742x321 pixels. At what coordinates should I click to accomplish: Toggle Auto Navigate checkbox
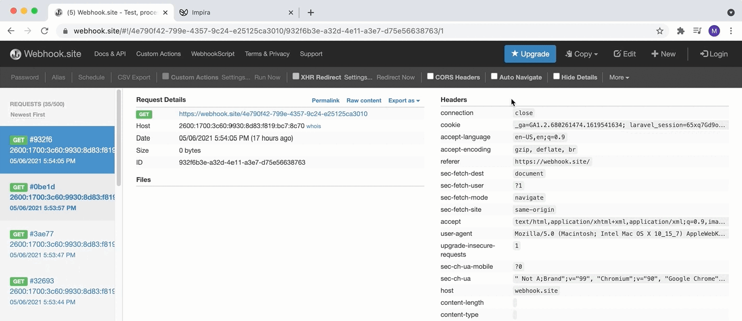pos(494,76)
